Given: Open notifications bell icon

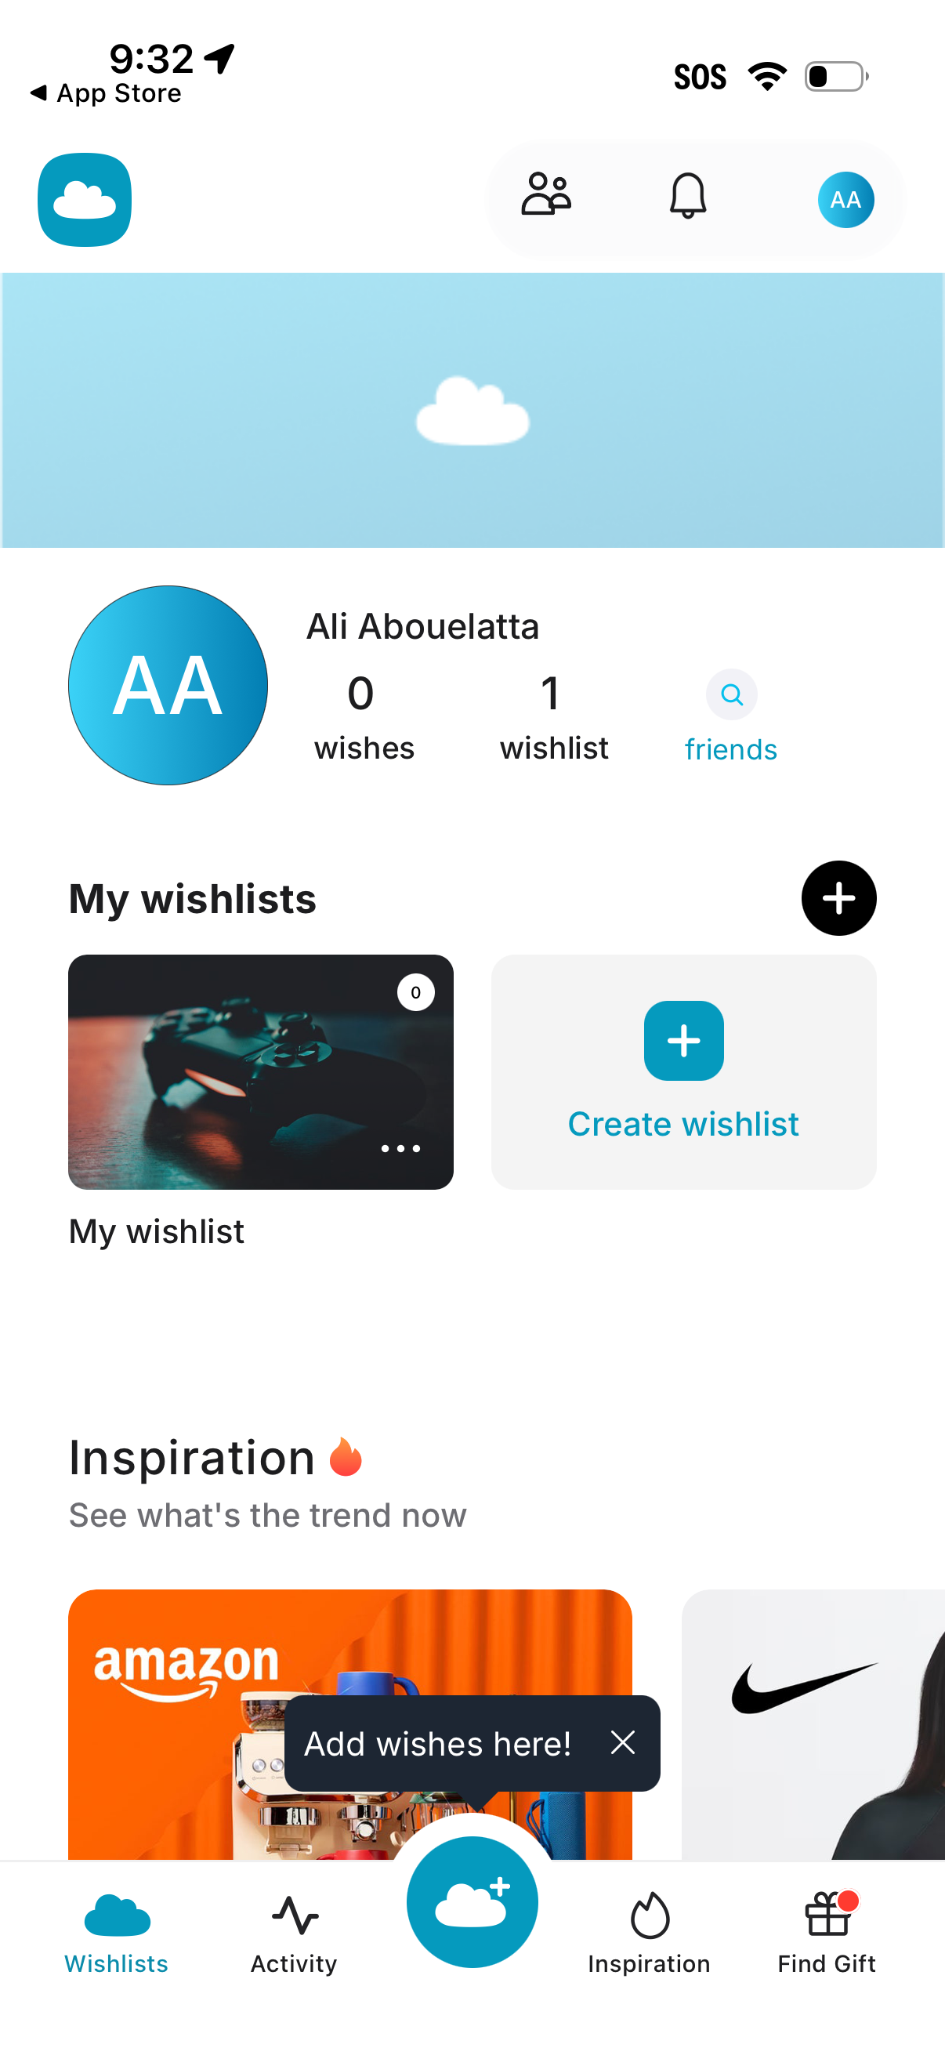Looking at the screenshot, I should (x=687, y=195).
